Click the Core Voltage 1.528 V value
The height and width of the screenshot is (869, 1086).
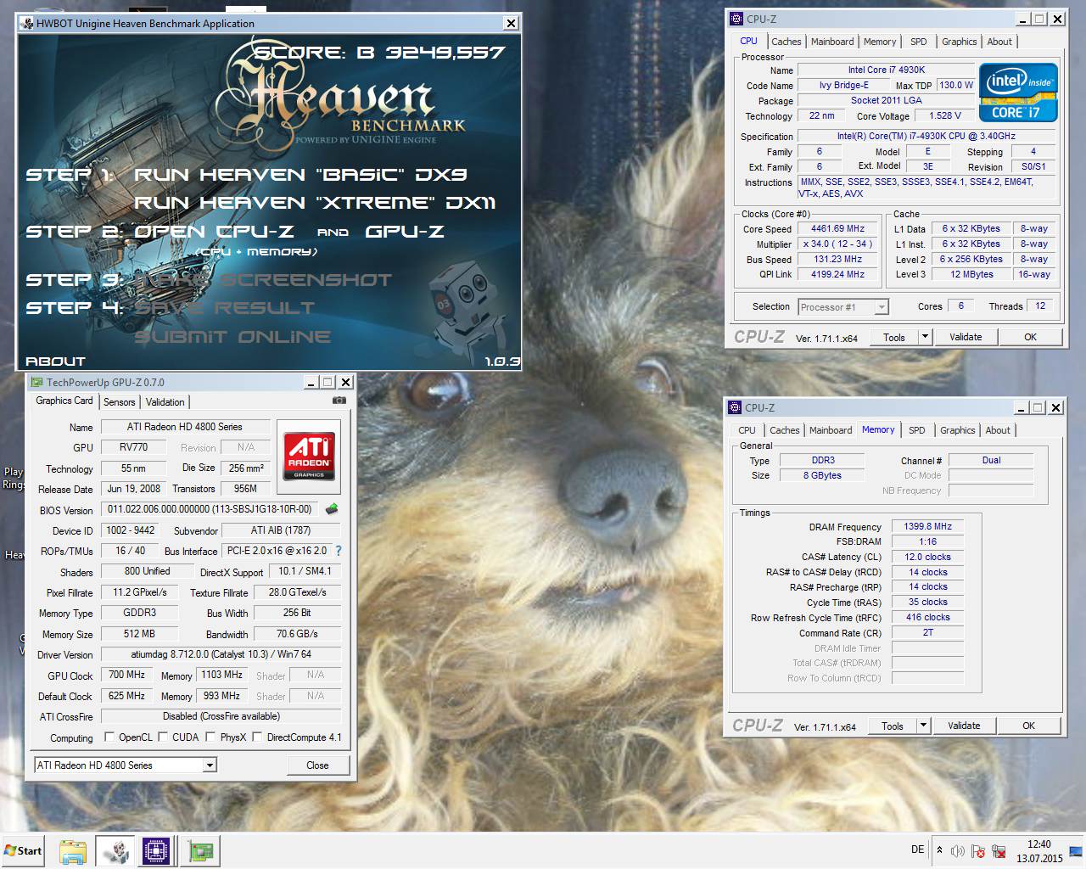click(x=945, y=115)
